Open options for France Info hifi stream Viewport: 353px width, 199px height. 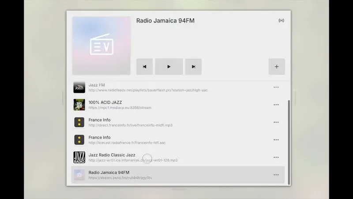click(276, 140)
